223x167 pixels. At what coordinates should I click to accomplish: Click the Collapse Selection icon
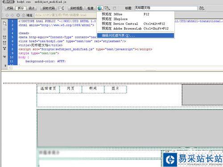tap(4, 43)
